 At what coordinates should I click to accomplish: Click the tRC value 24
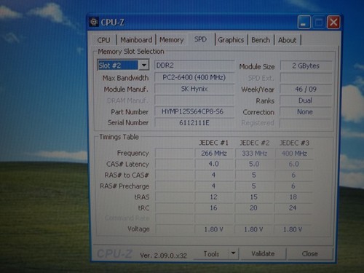[x=293, y=207]
